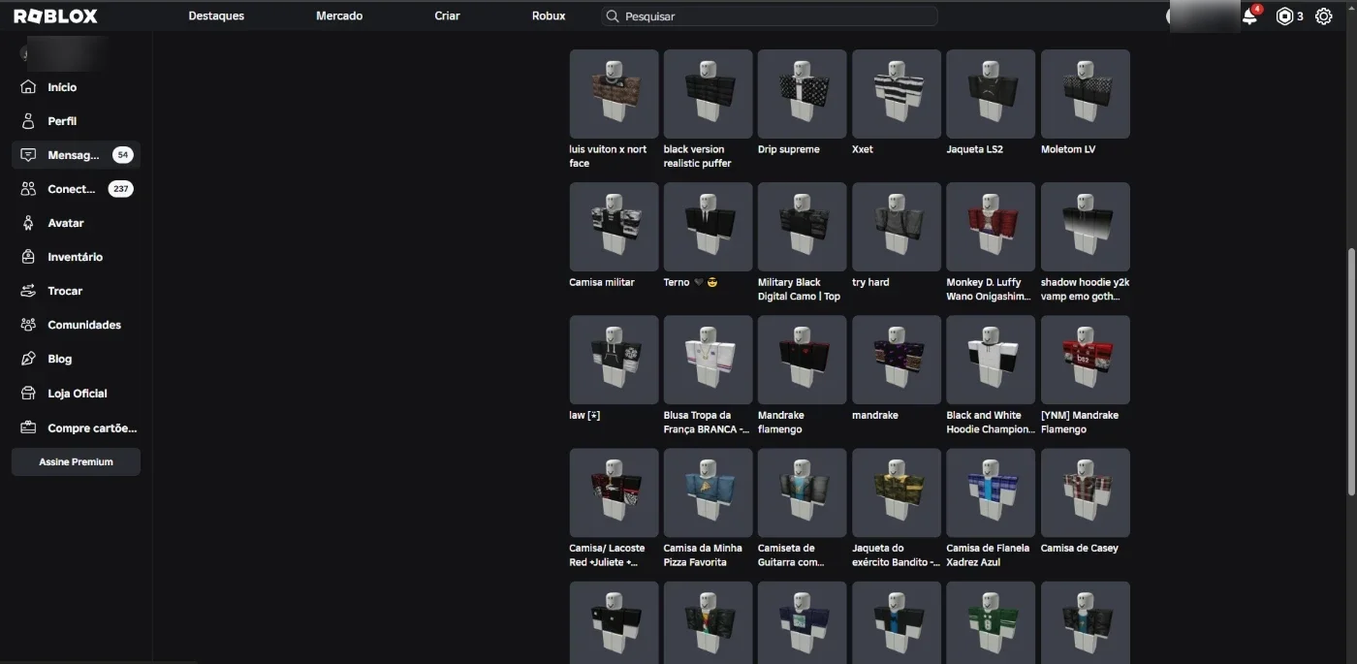Open the try hard thumbnail
The width and height of the screenshot is (1357, 664).
click(897, 227)
